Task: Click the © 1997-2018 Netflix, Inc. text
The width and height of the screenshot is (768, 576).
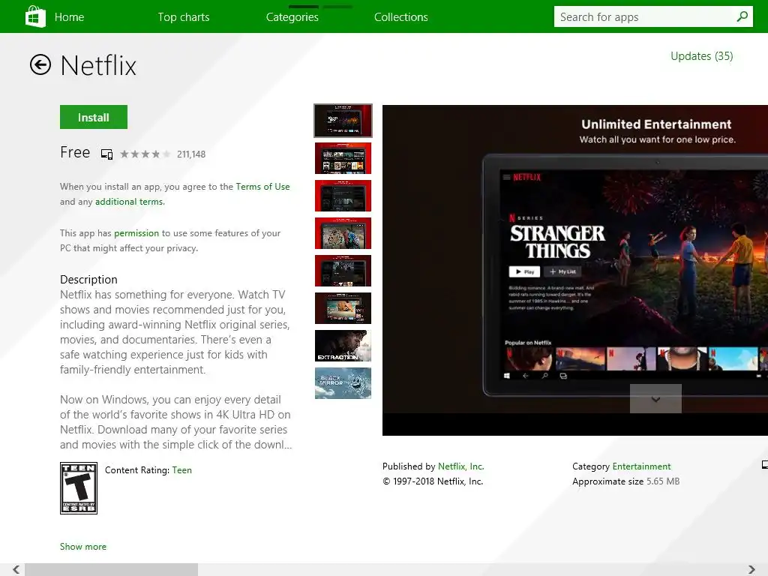Action: pyautogui.click(x=433, y=481)
